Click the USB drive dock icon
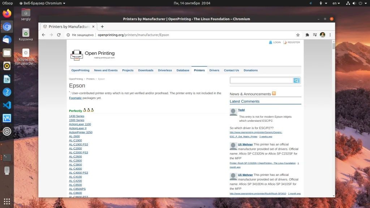Screen dimensions: 370x208 coord(7,170)
